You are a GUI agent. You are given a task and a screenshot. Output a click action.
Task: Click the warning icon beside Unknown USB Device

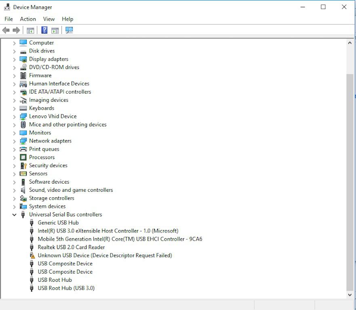32,256
